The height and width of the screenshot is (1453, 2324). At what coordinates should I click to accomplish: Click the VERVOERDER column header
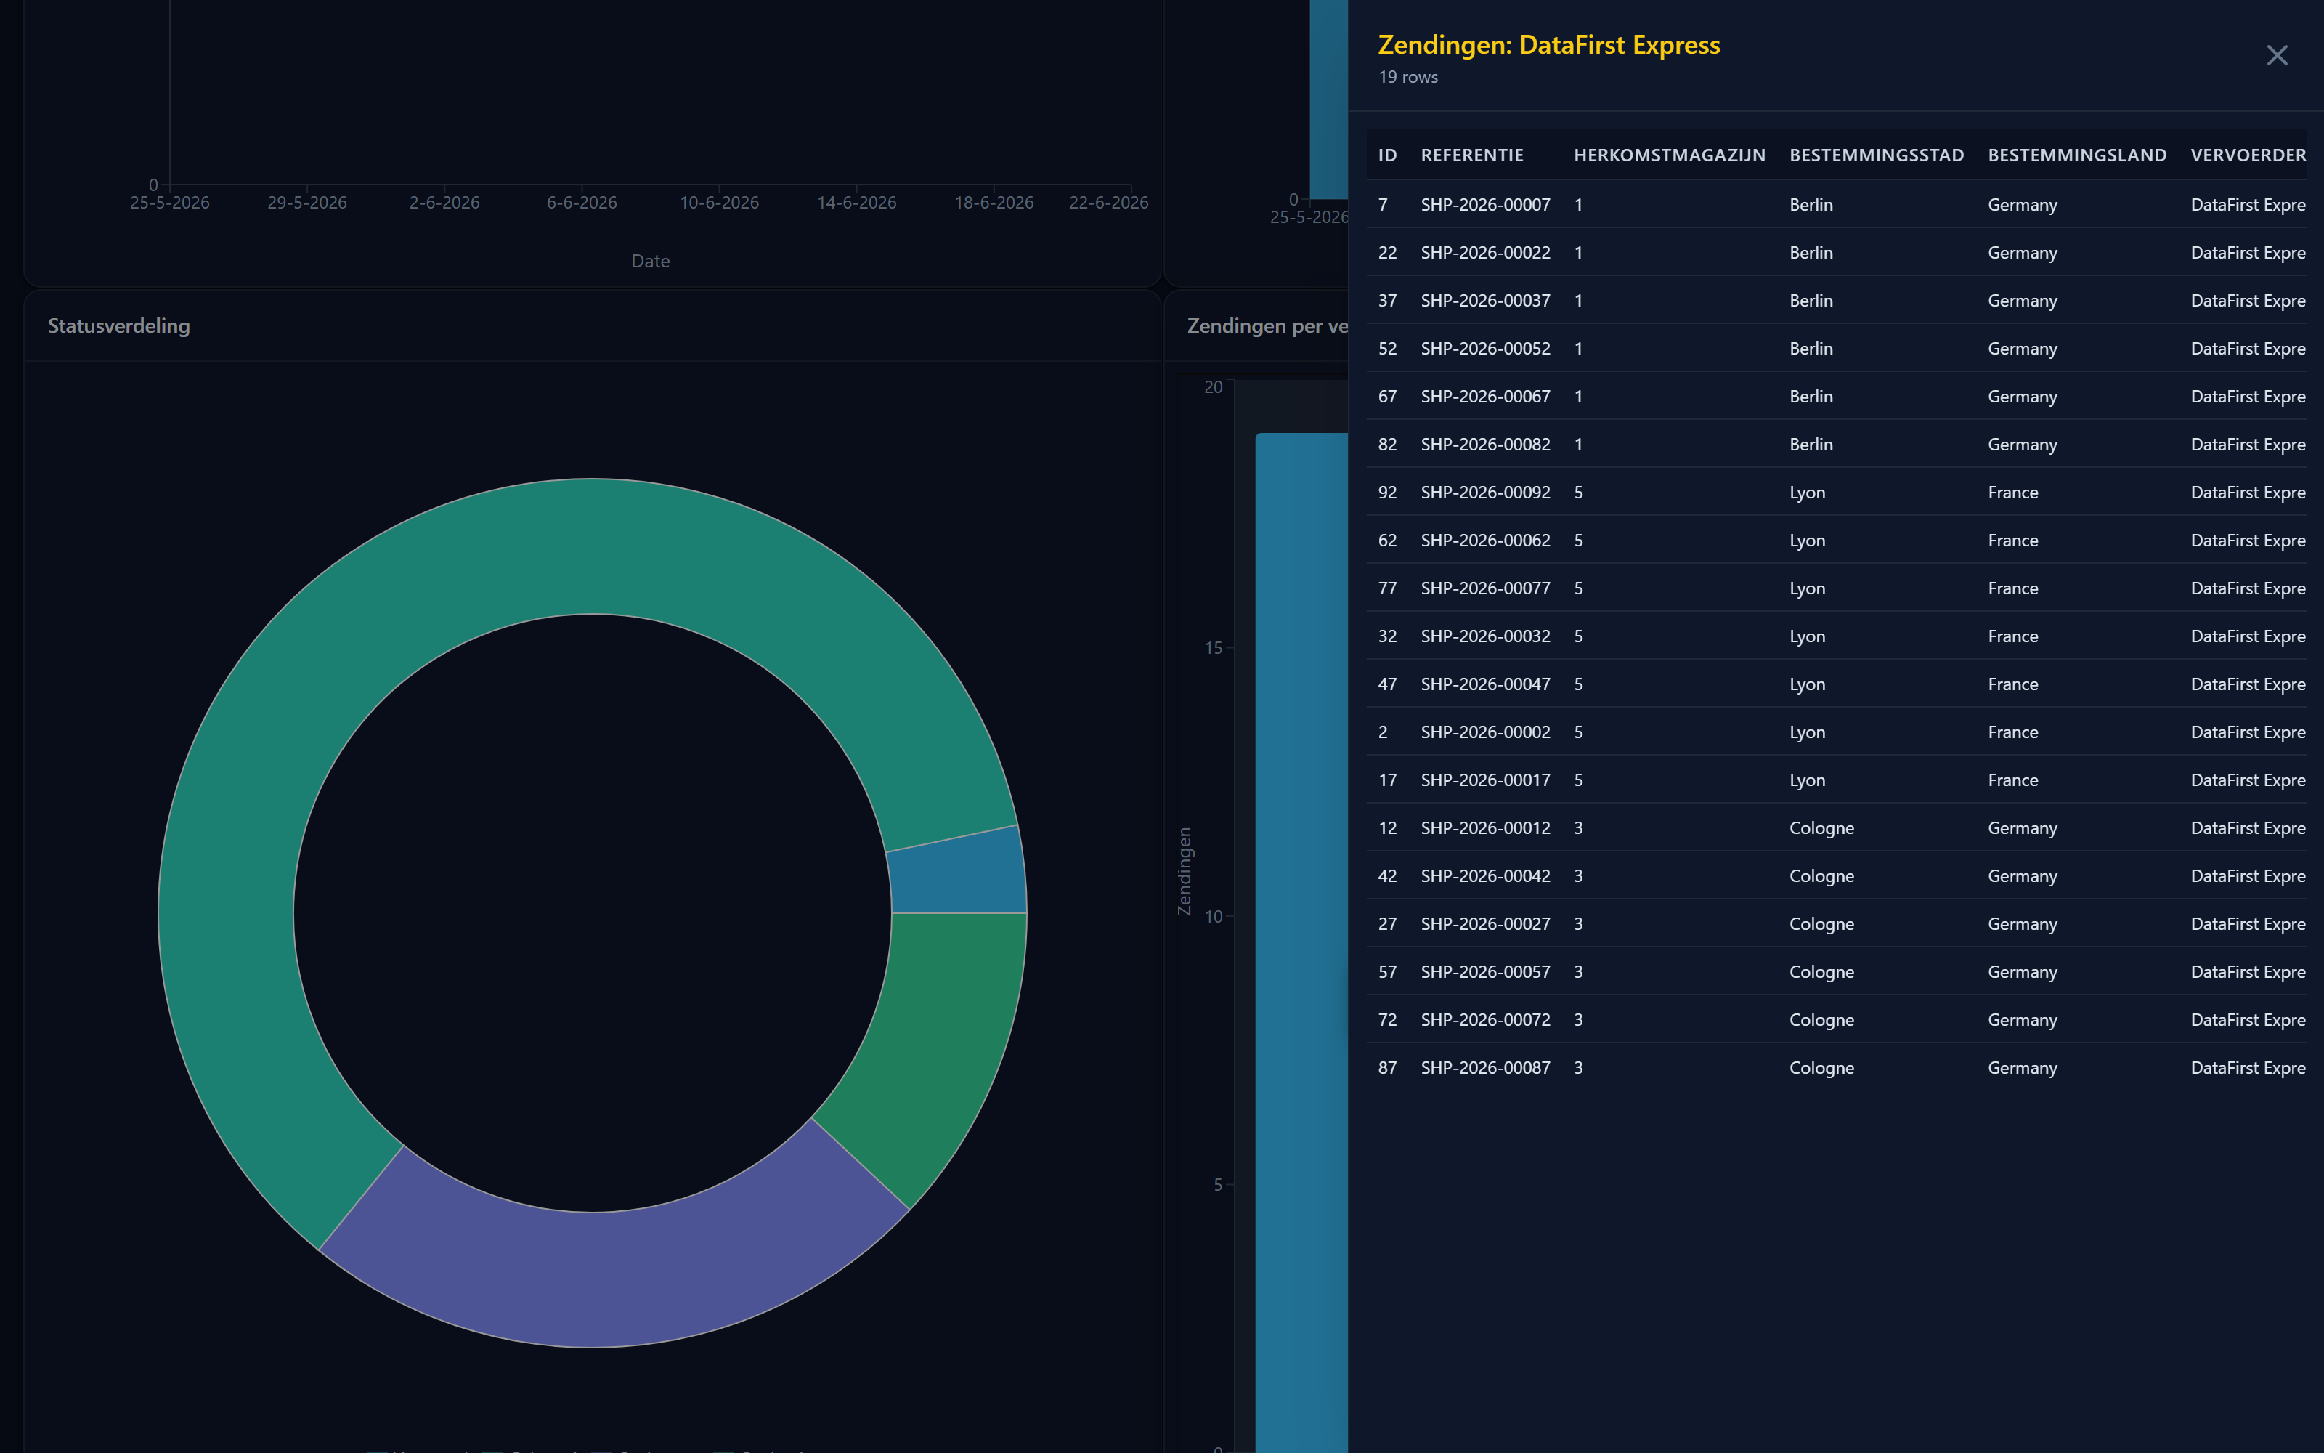[2247, 155]
